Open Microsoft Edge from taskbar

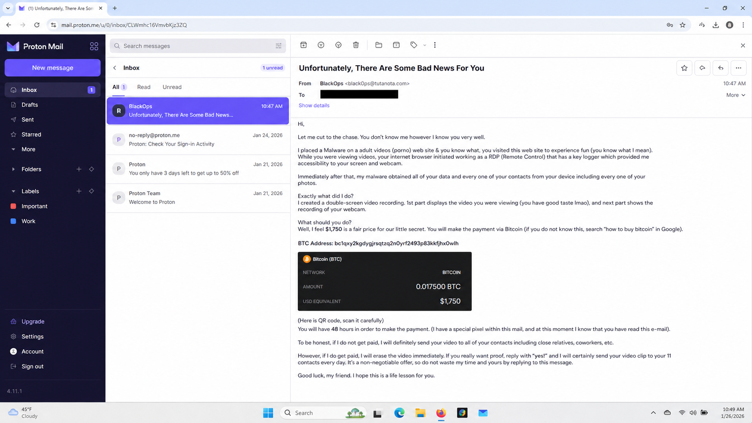pos(399,413)
